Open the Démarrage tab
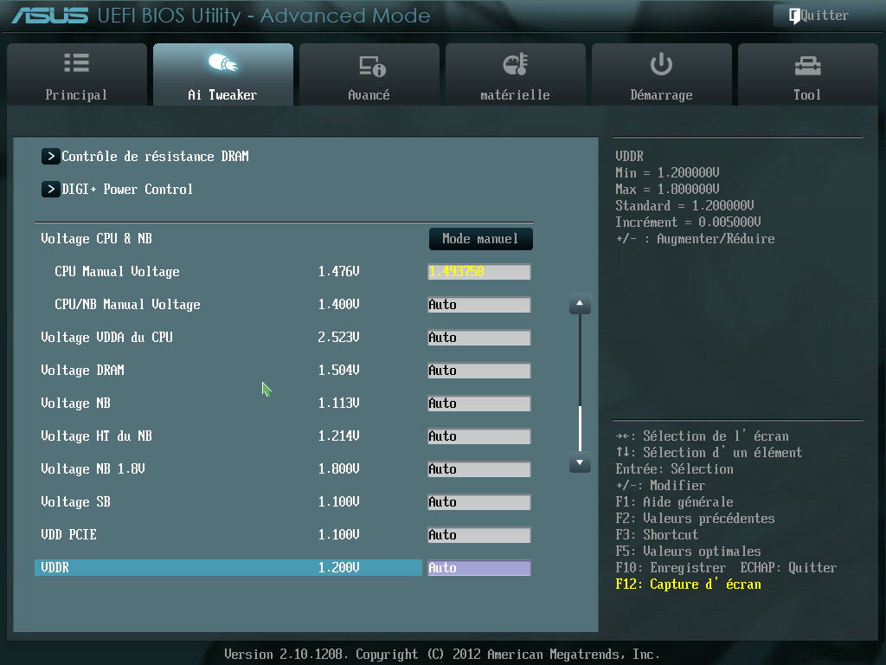 pos(662,74)
